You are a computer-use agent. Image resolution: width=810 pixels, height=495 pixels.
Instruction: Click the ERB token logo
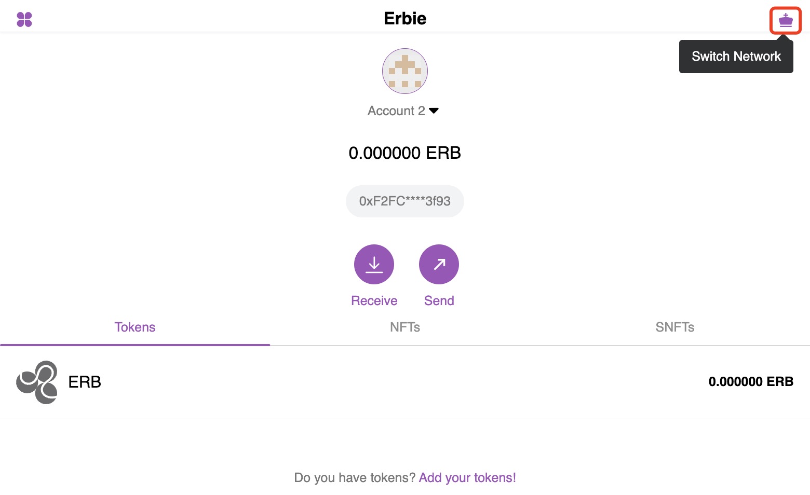[37, 382]
